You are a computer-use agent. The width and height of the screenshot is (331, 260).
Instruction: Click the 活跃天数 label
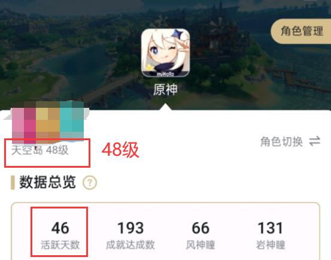click(x=60, y=245)
